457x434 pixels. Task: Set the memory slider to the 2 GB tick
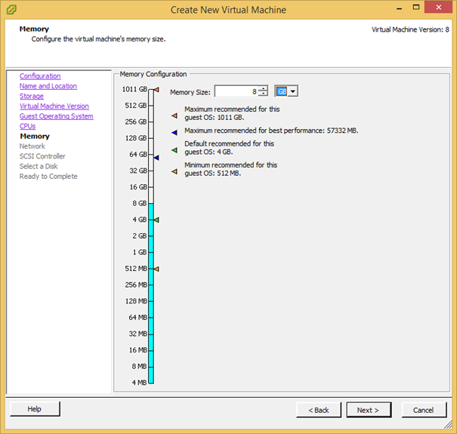[x=151, y=236]
